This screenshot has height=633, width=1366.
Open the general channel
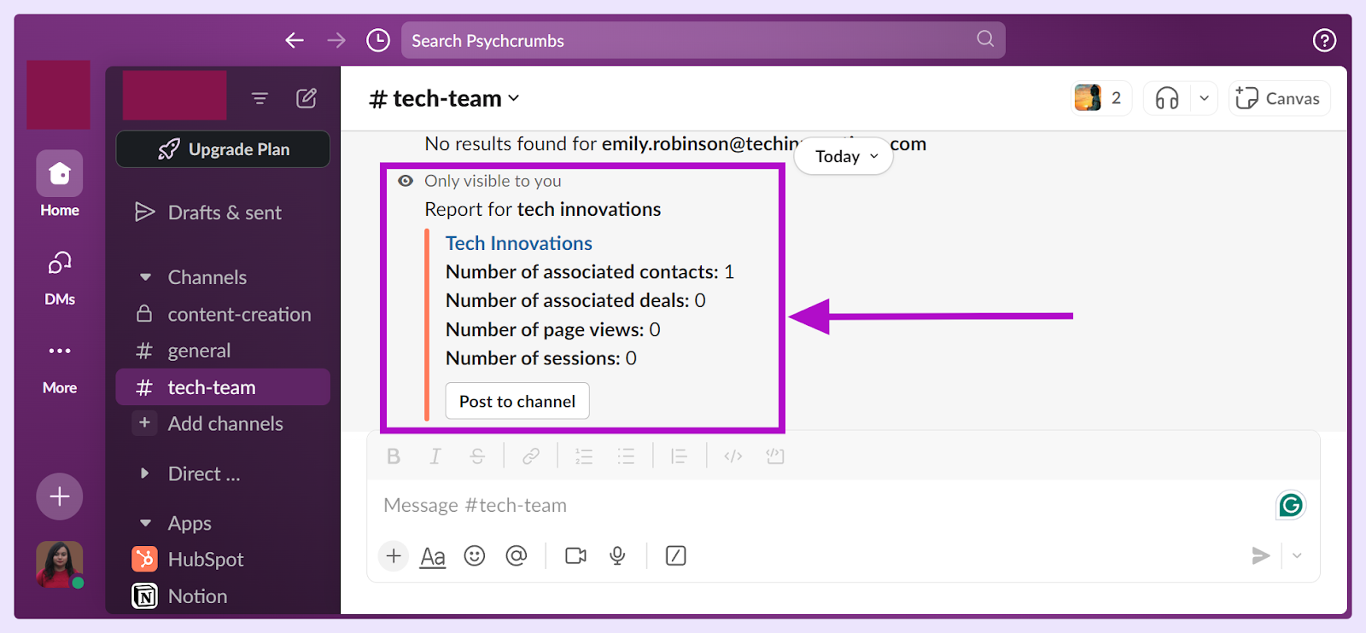[x=223, y=351]
